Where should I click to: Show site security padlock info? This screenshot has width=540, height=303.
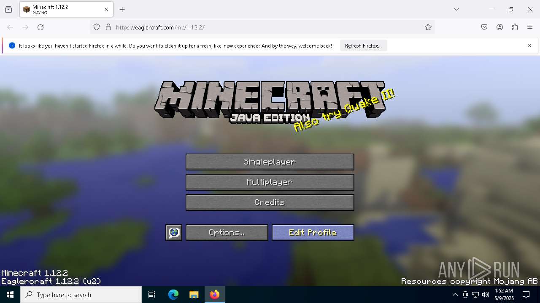click(x=108, y=27)
